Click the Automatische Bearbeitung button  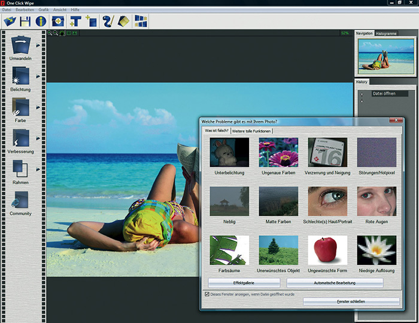tap(335, 283)
